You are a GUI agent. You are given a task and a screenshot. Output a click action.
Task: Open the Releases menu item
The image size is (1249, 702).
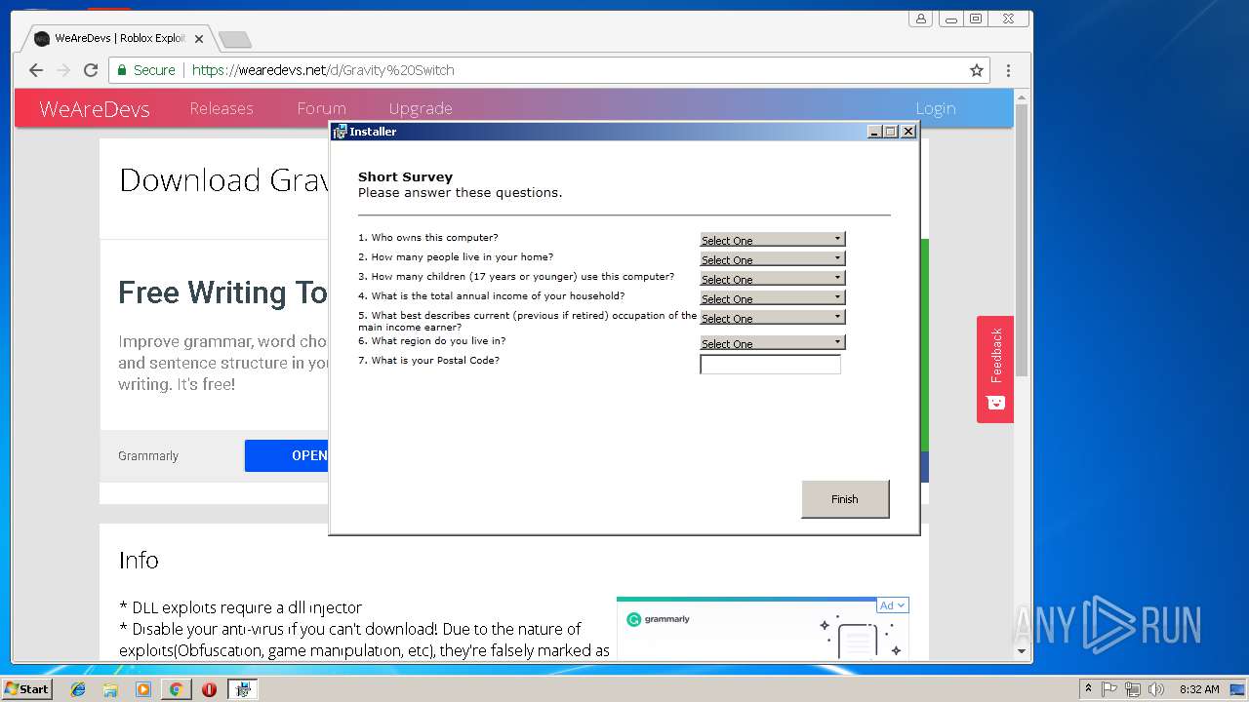click(222, 108)
